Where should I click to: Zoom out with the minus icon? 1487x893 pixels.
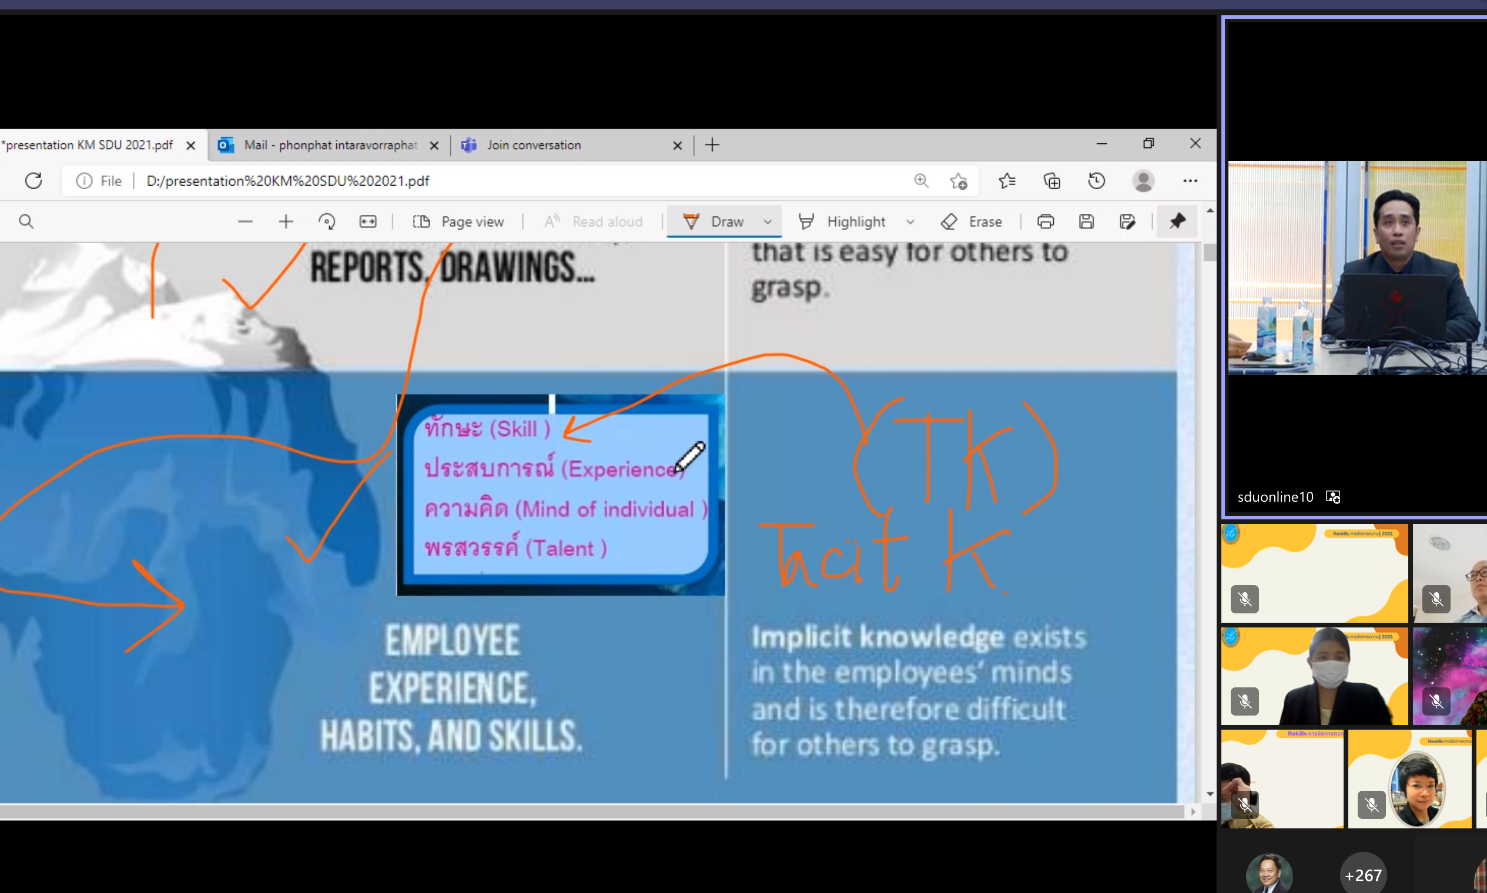pos(245,221)
